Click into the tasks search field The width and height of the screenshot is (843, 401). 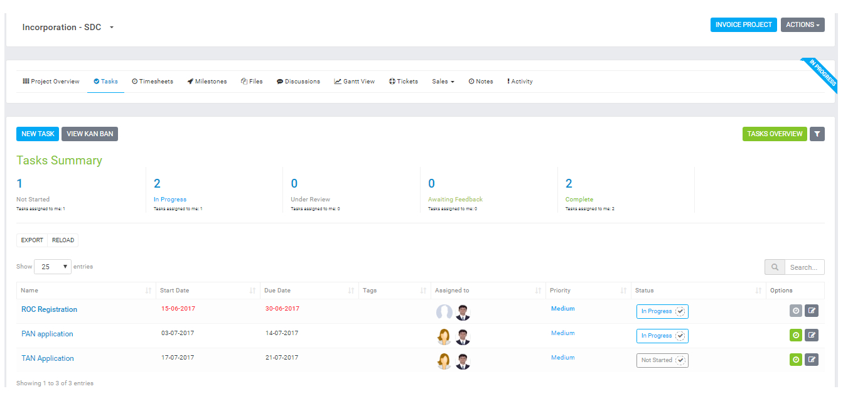pyautogui.click(x=803, y=267)
